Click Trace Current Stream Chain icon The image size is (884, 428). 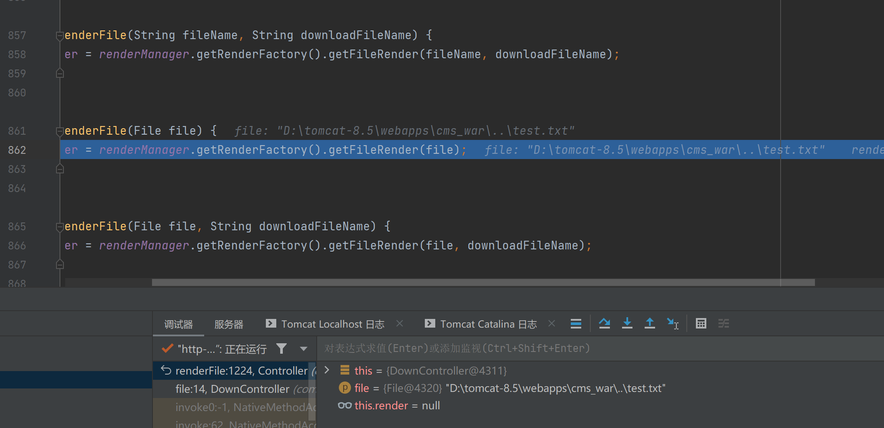click(724, 324)
